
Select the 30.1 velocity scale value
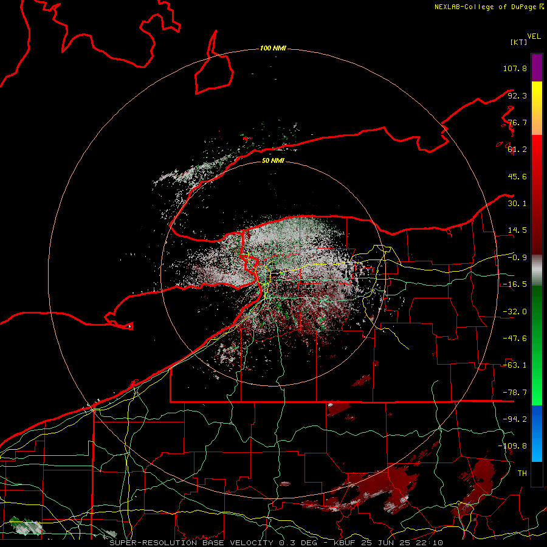pos(517,204)
